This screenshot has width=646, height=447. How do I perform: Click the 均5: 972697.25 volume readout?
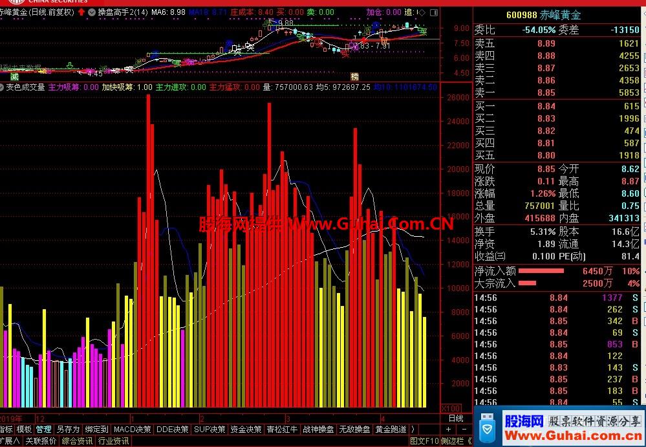[343, 87]
